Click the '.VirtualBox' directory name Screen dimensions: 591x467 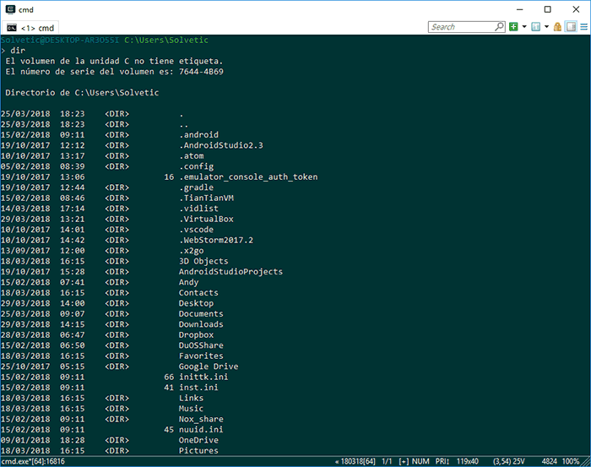point(206,219)
